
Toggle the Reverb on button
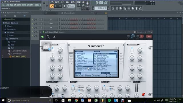coord(104,88)
